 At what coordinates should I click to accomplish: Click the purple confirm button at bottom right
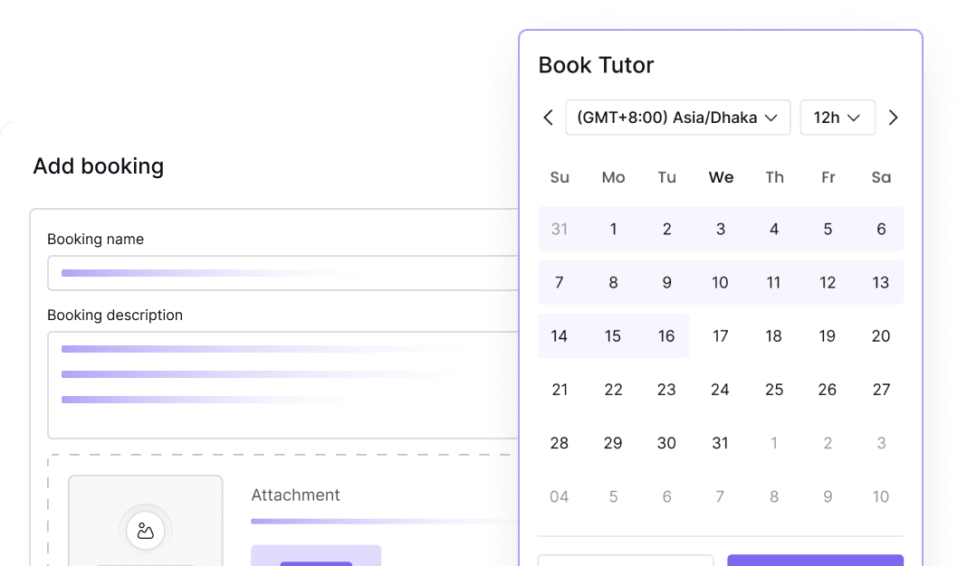point(814,561)
